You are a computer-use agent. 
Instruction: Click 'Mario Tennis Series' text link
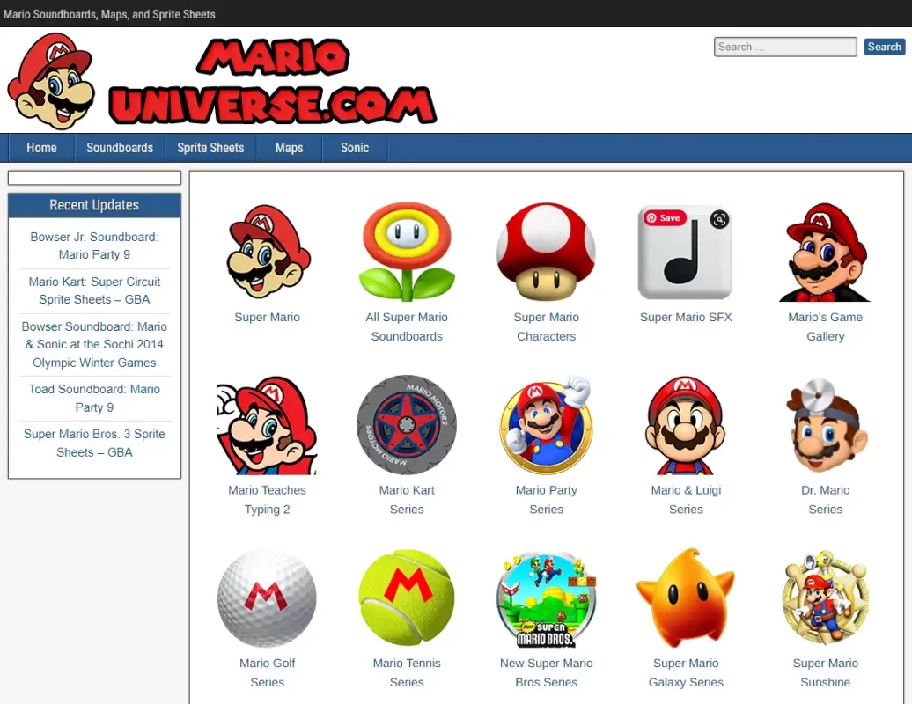coord(407,672)
